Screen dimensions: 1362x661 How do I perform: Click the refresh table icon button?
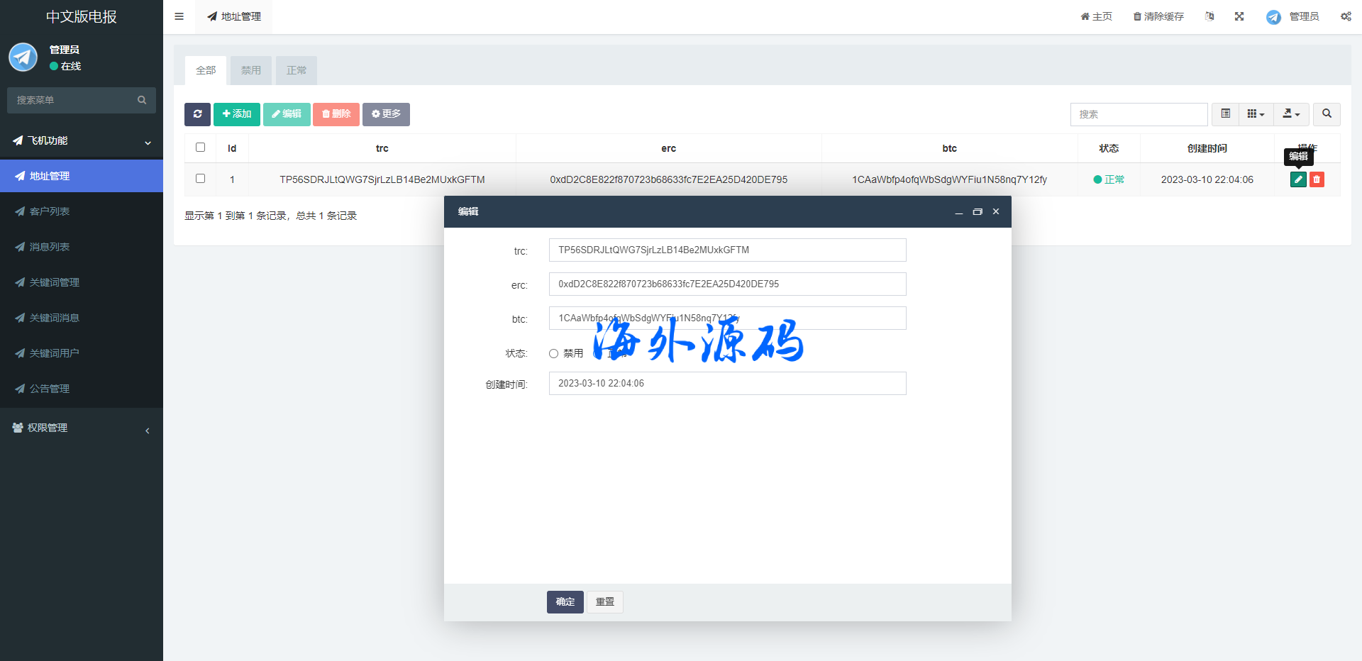coord(197,114)
